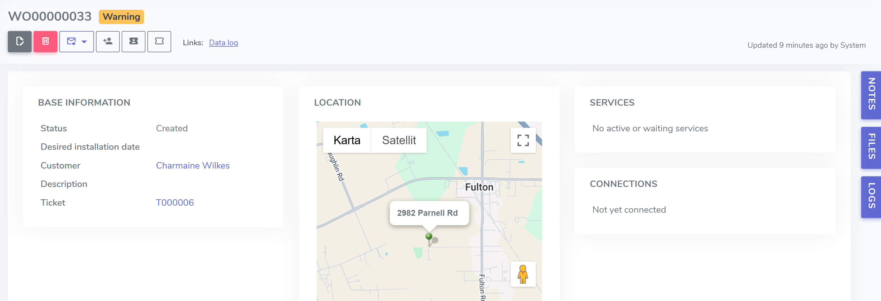This screenshot has height=301, width=881.
Task: Click the Warning status badge
Action: coord(121,17)
